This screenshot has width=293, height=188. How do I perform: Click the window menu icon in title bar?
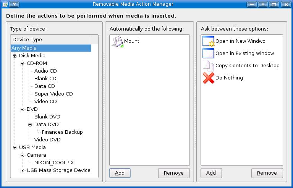(x=5, y=4)
